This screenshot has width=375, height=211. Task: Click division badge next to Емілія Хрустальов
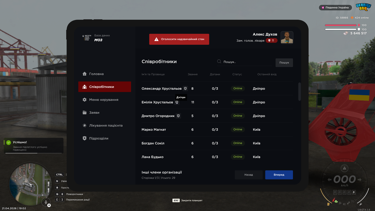[x=177, y=102]
